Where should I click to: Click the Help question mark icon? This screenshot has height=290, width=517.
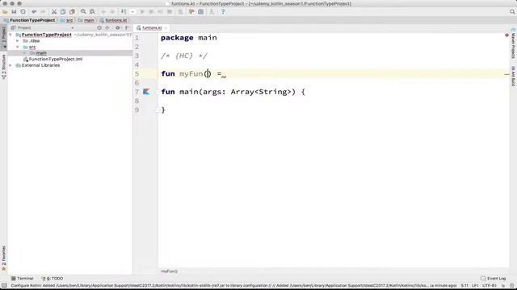[223, 12]
